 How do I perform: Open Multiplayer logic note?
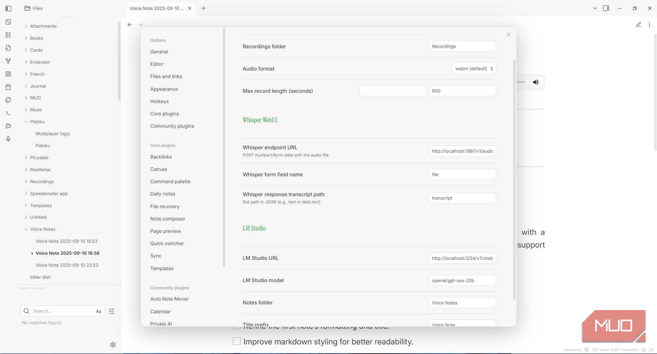point(53,134)
